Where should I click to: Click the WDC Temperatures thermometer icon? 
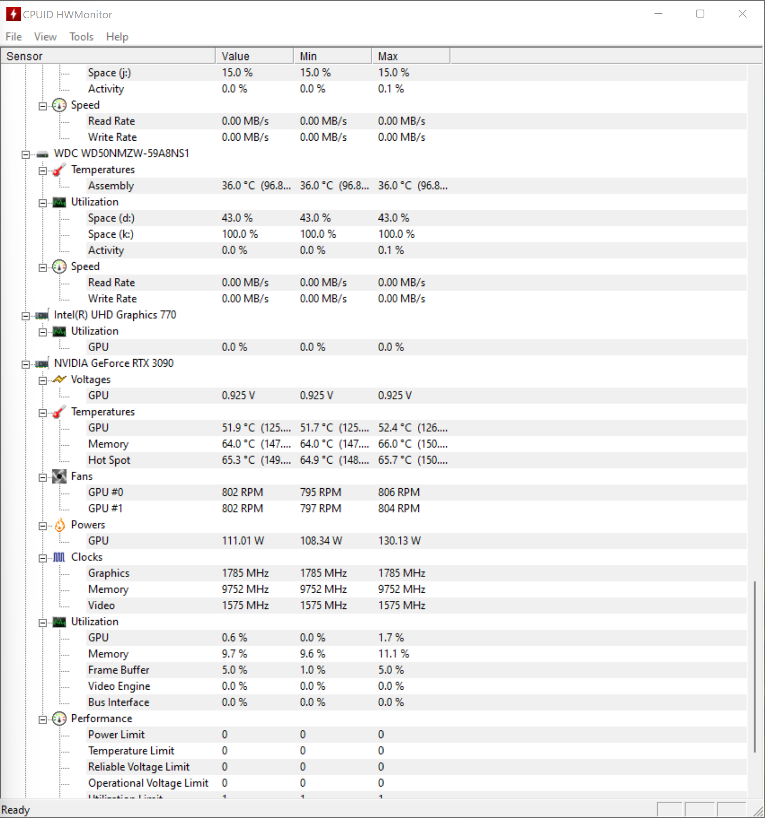point(59,169)
